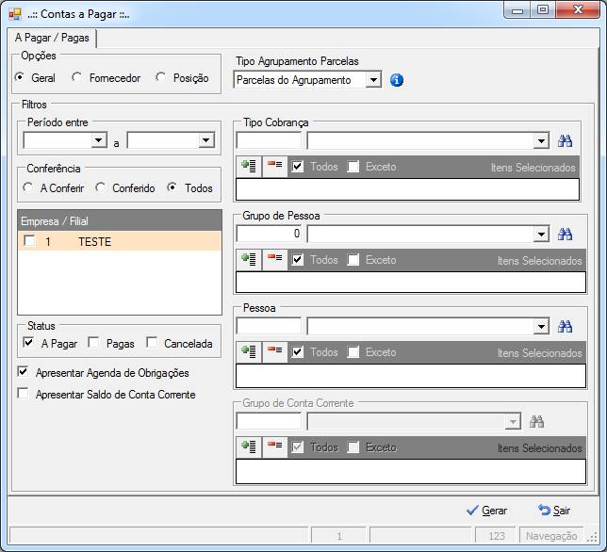Click the Pessoa code field
Screen dimensions: 607x552
(269, 327)
